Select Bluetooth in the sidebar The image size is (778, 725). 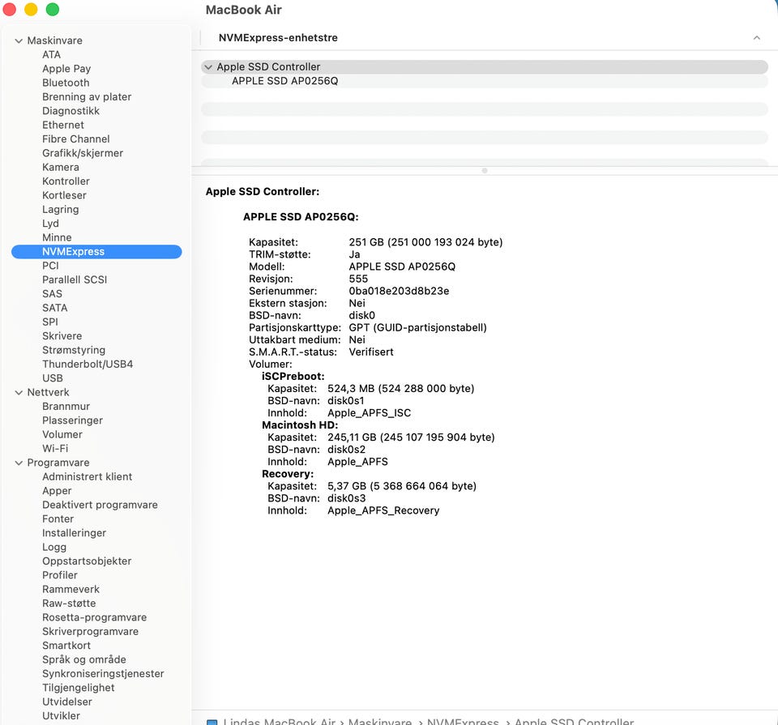coord(66,83)
